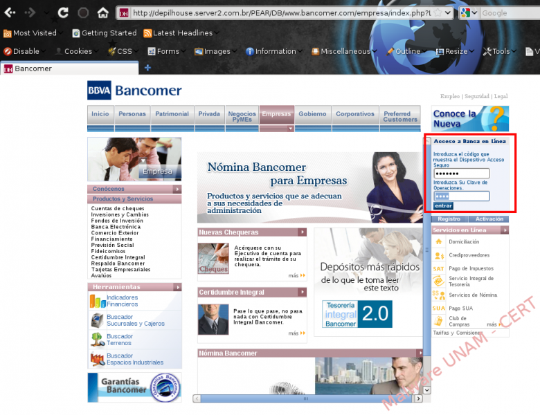Click the browser Forward arrow
This screenshot has height=415, width=540.
point(30,12)
